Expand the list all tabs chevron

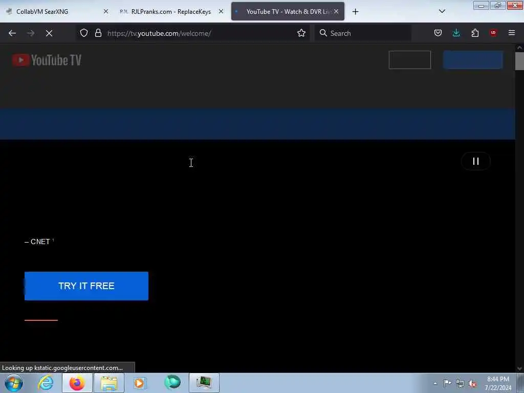[442, 11]
